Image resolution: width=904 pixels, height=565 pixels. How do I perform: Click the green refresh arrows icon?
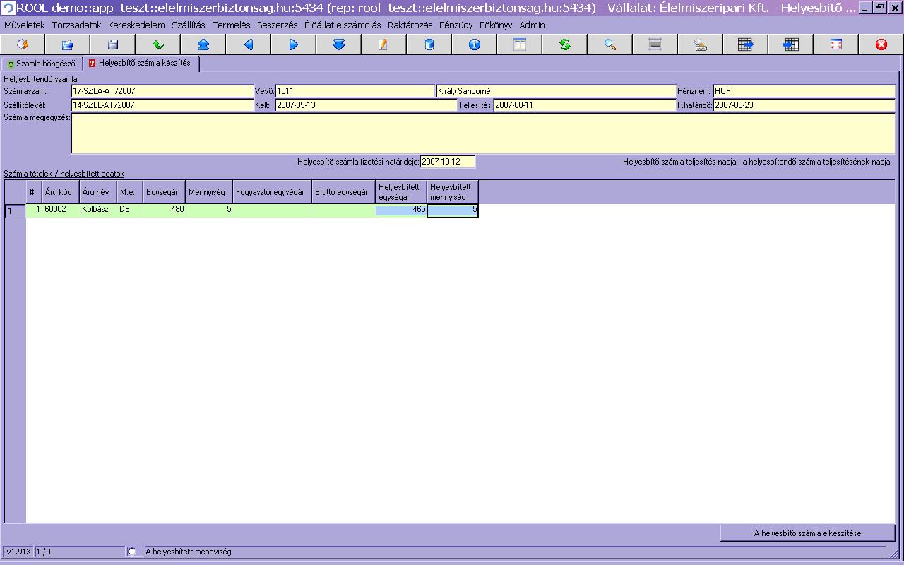[x=564, y=44]
